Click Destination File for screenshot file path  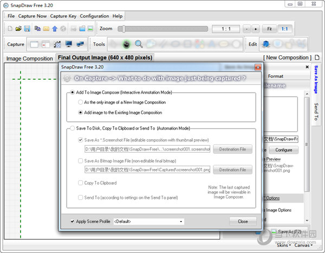[x=232, y=149]
